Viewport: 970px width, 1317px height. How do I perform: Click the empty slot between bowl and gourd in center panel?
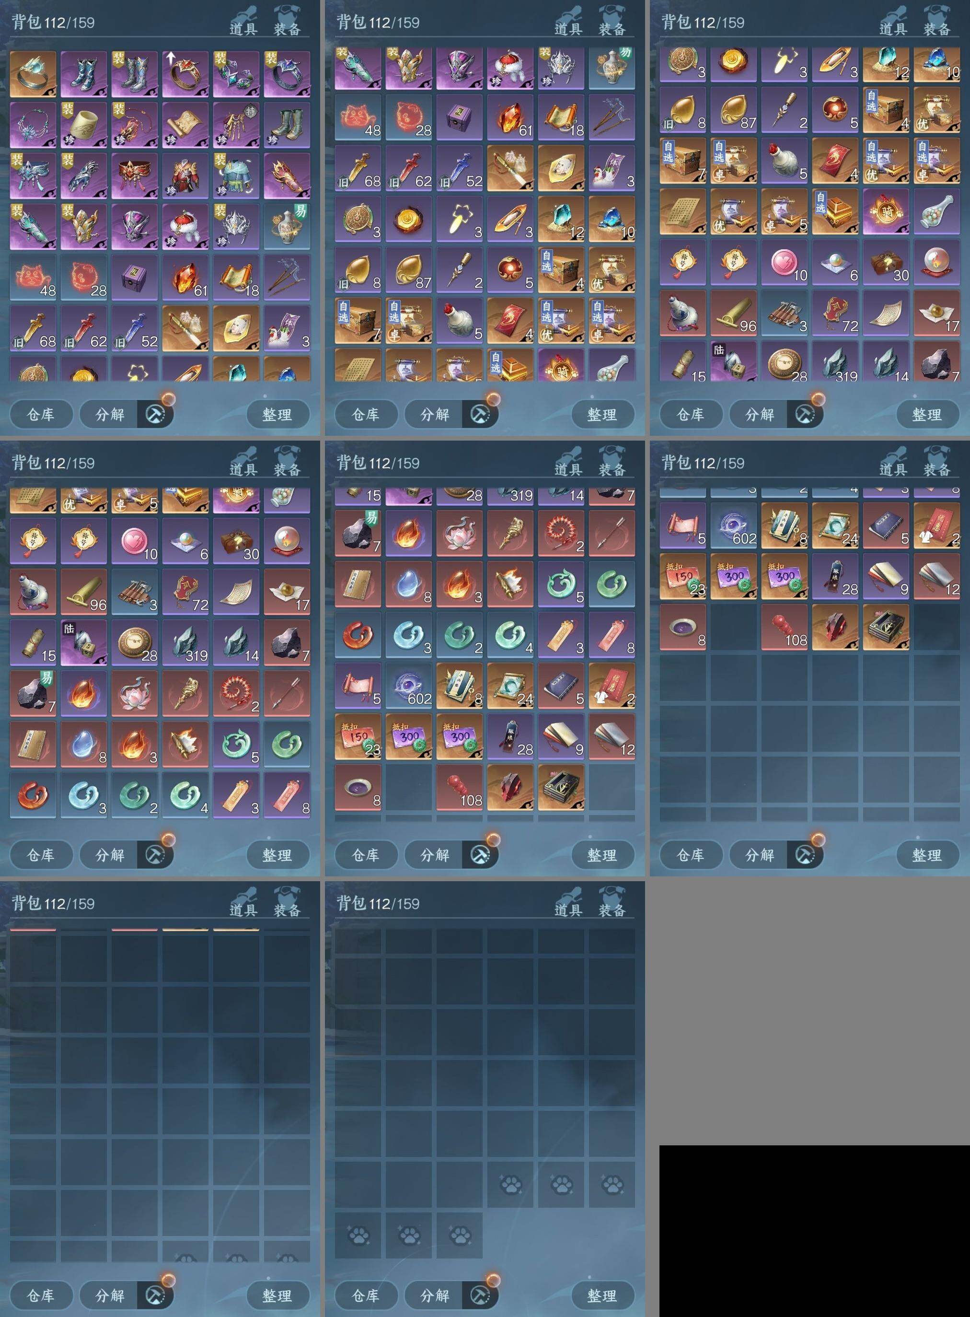pos(409,787)
